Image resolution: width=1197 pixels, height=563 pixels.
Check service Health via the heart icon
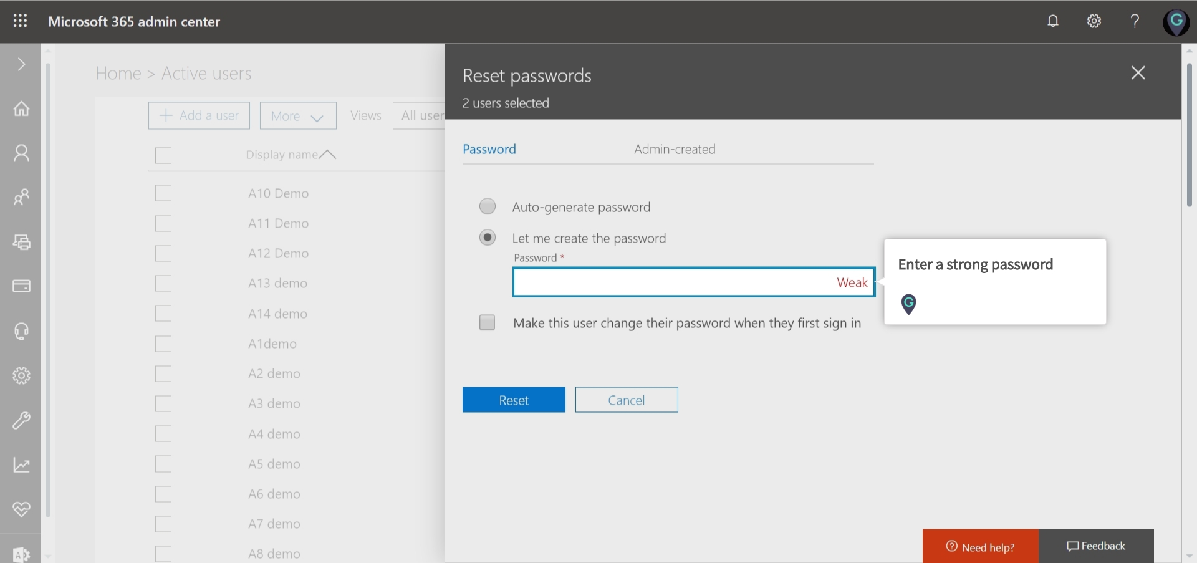tap(21, 509)
